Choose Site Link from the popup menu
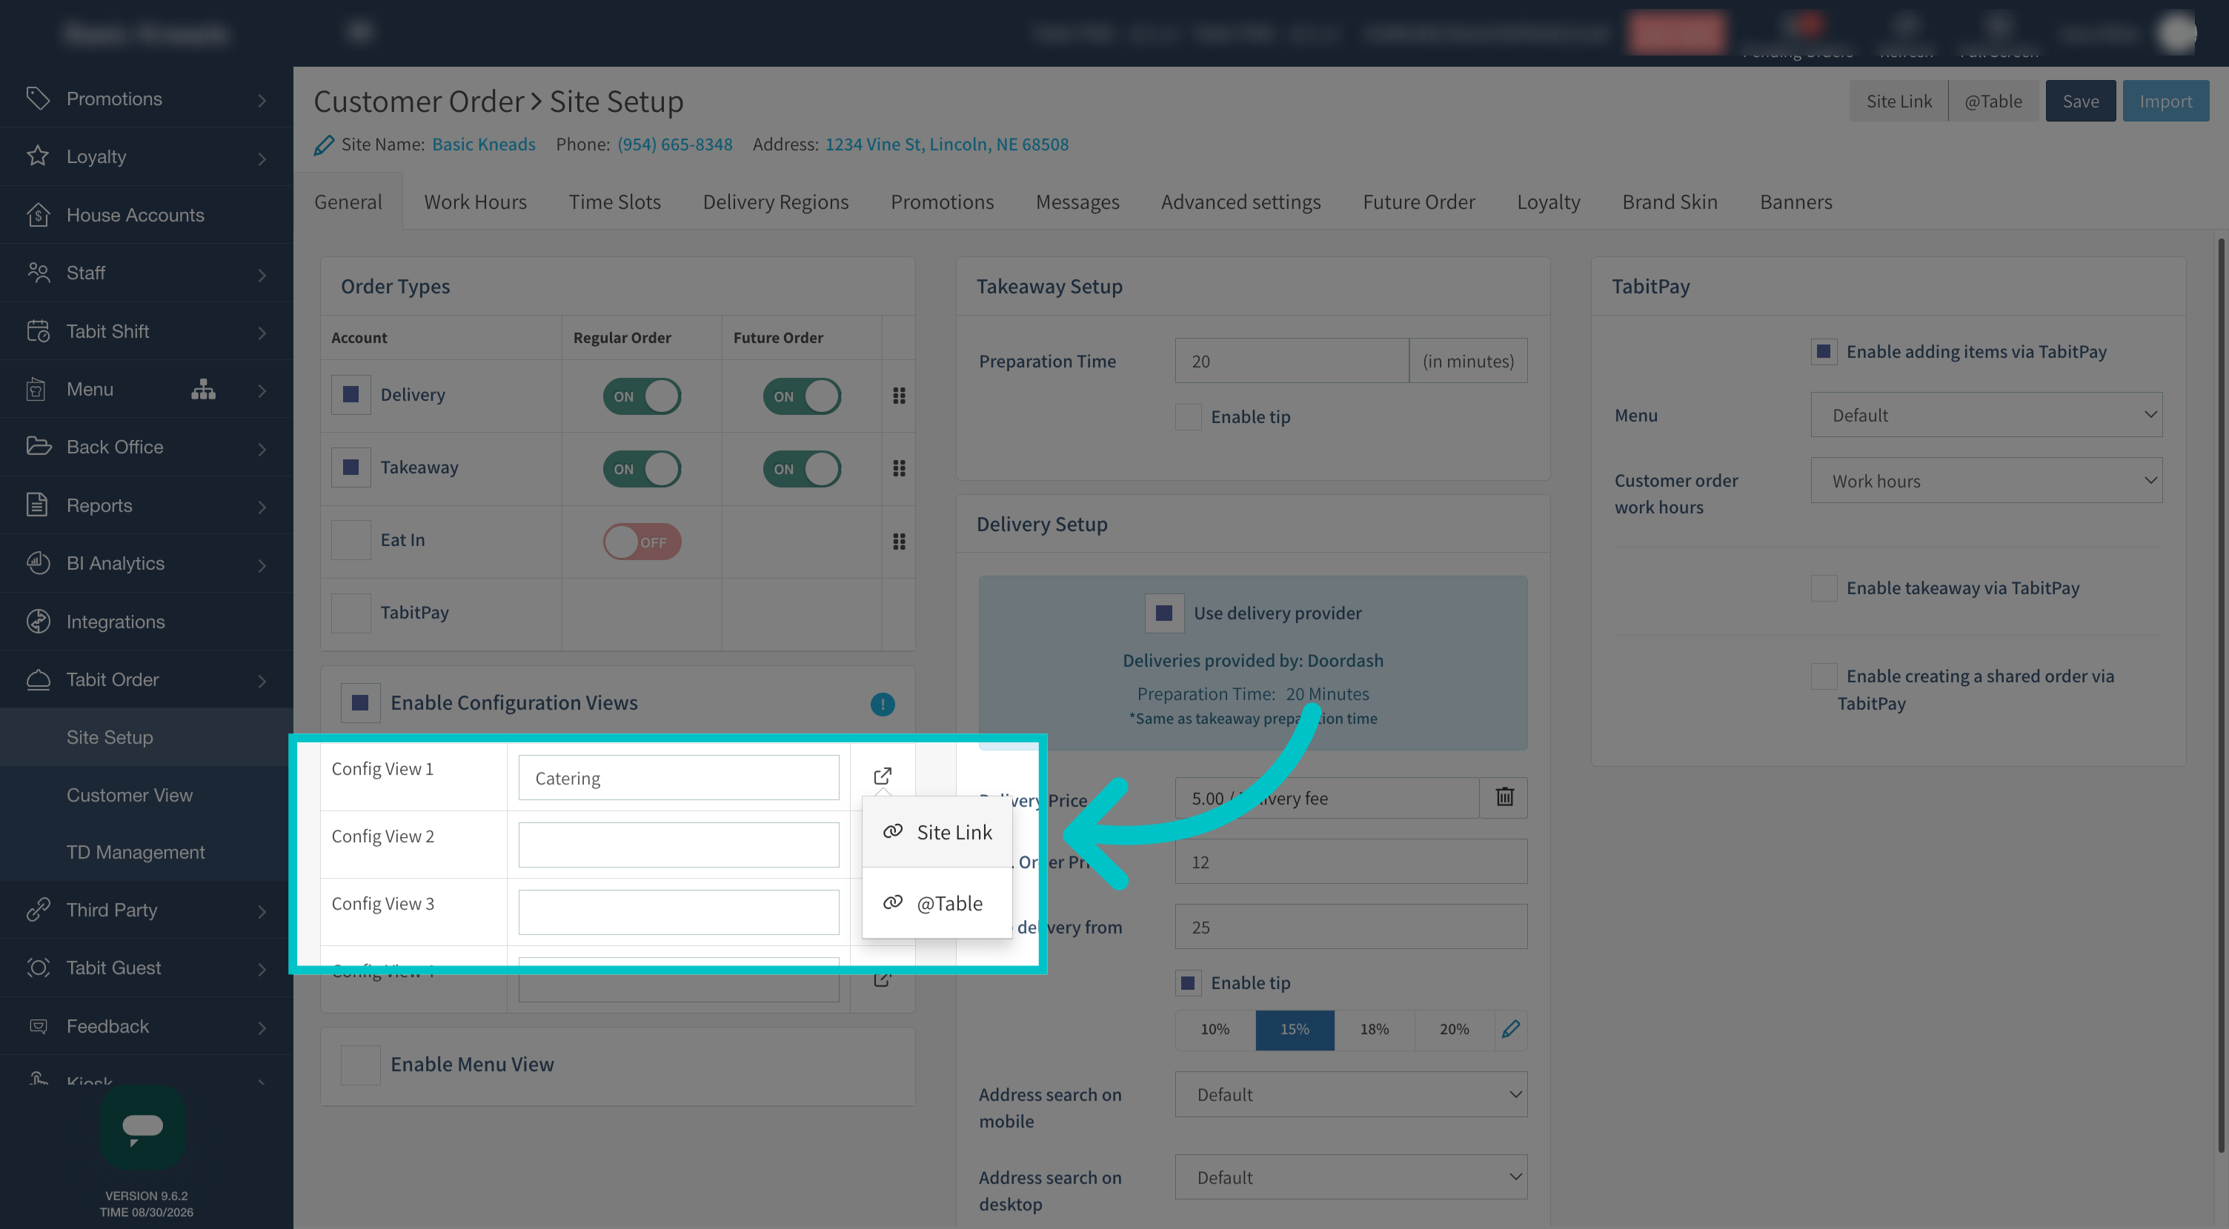2229x1229 pixels. (x=937, y=832)
